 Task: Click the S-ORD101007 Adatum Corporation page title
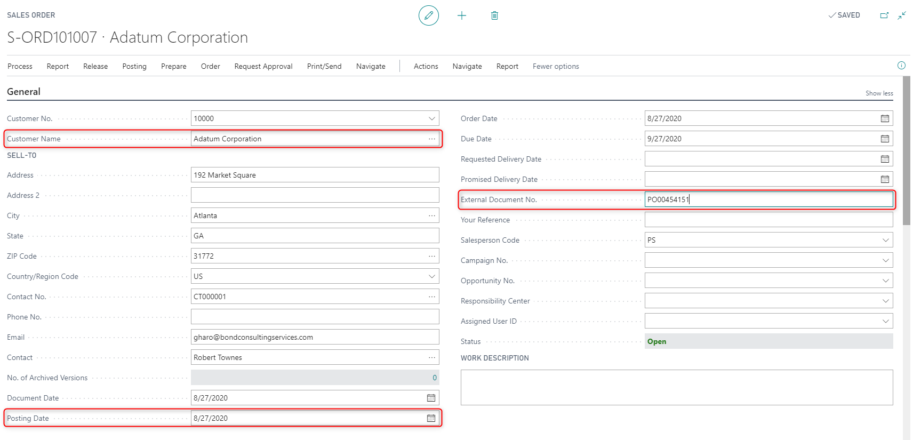tap(127, 37)
